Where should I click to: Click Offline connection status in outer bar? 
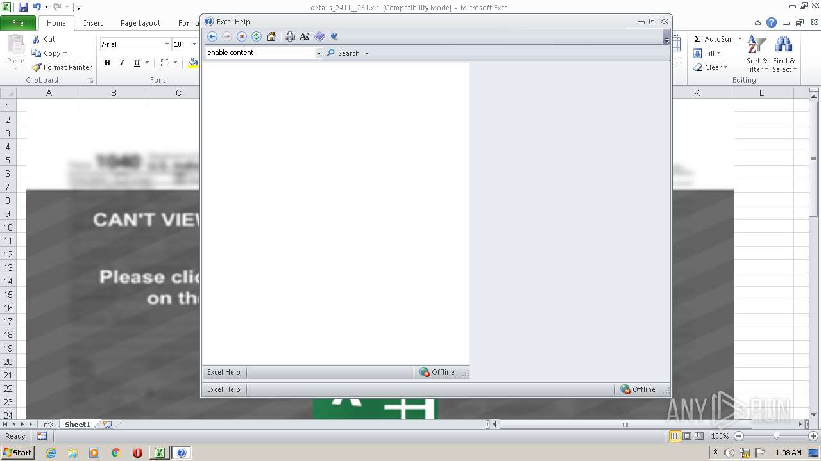click(x=638, y=389)
